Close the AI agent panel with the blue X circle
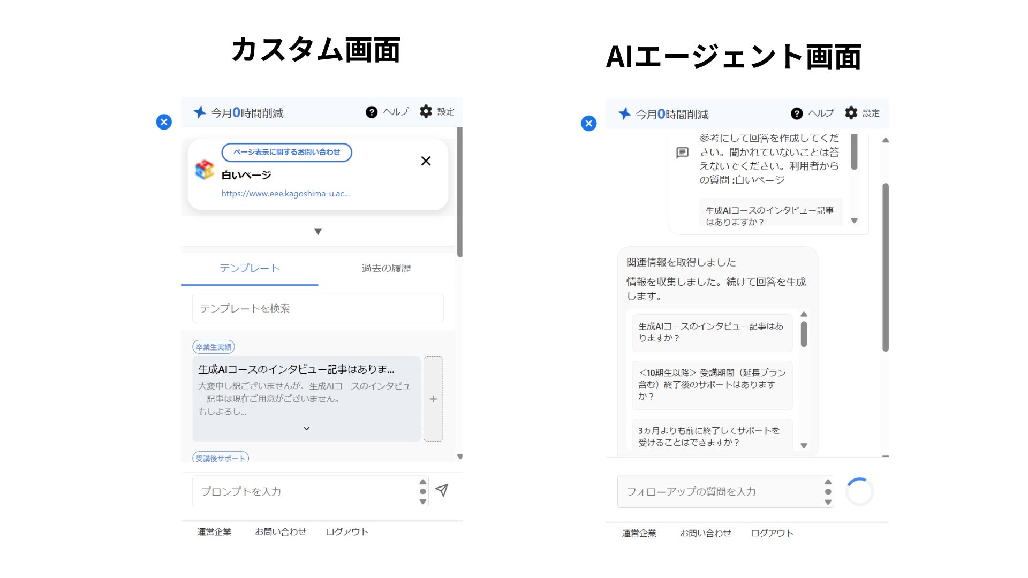The height and width of the screenshot is (578, 1028). point(589,124)
